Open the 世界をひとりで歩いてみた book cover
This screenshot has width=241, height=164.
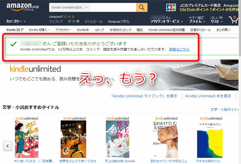click(73, 139)
